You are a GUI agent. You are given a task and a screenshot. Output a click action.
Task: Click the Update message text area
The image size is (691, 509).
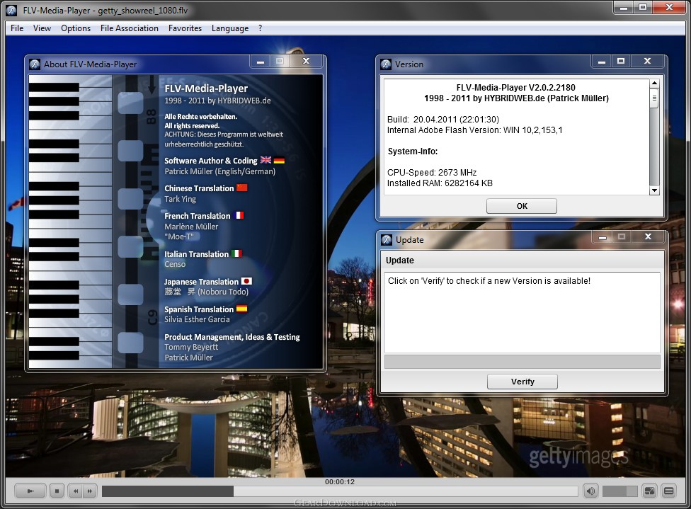coord(522,312)
